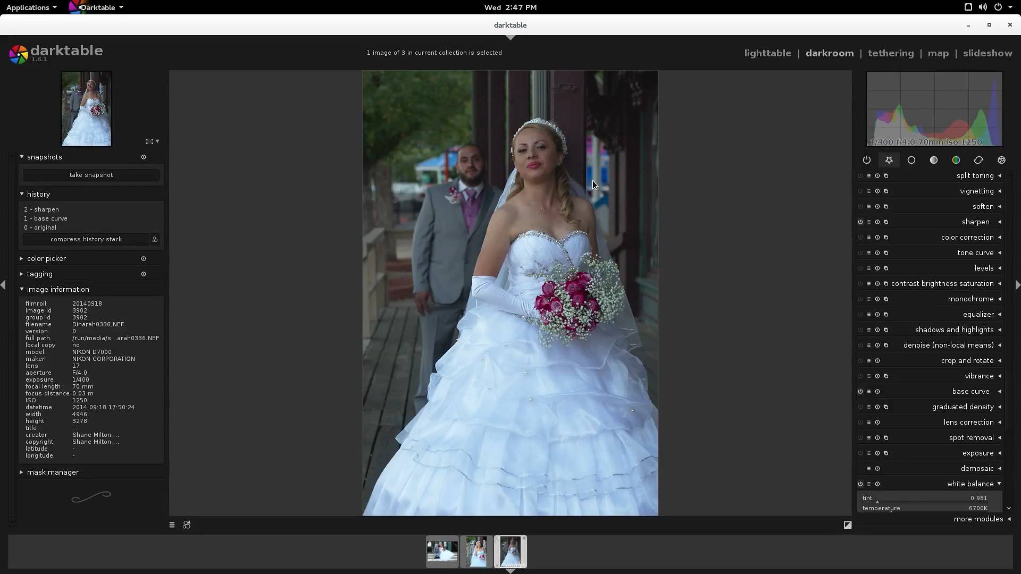Select the first filmstrip thumbnail
Screen dimensions: 1021x574
point(442,552)
